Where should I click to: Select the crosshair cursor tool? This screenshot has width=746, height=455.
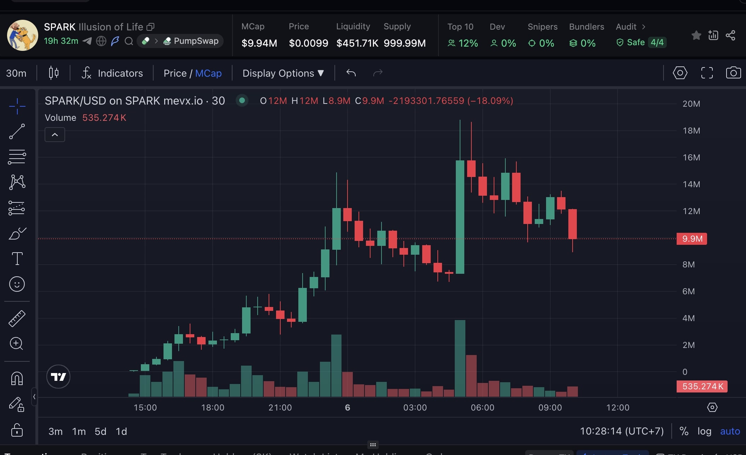[17, 106]
